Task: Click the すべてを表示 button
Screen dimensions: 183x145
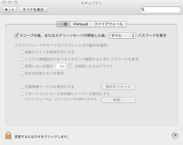Action: [x=33, y=10]
